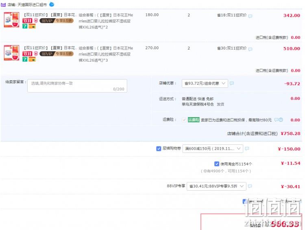
Task: Click 进口税(含运费税款) under the 510.00 item
Action: pos(272,71)
